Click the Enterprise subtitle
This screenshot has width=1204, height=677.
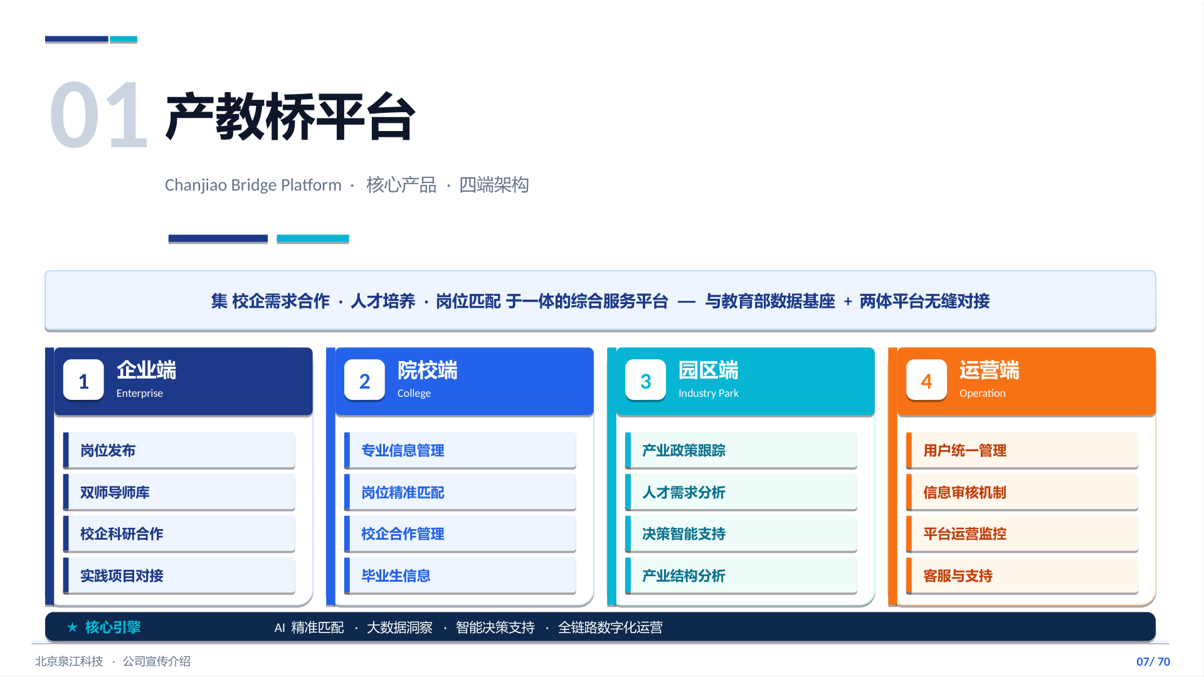point(139,393)
